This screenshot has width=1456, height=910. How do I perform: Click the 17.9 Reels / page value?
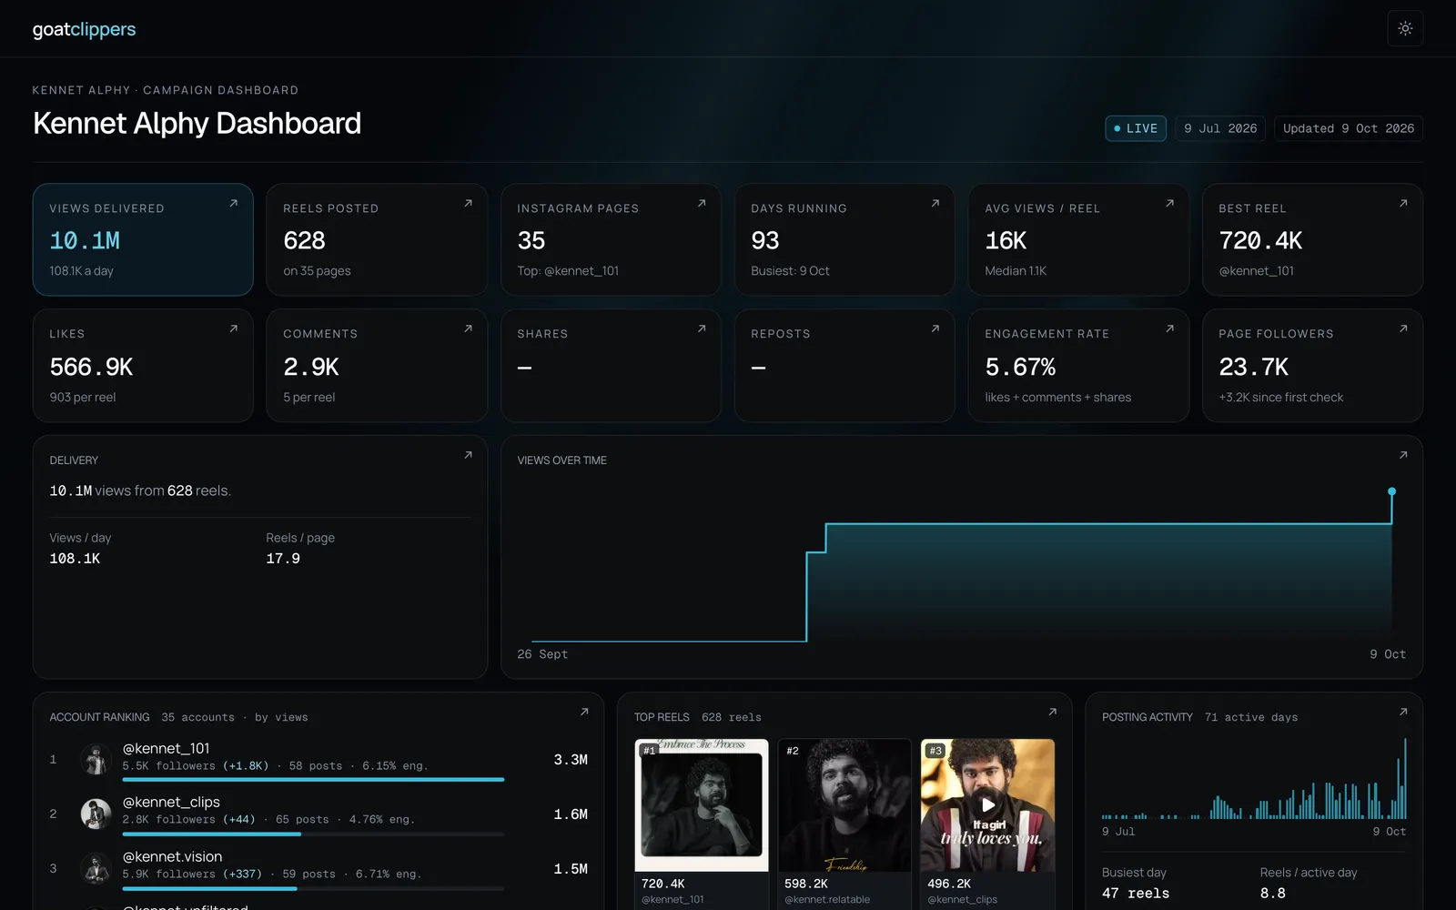point(283,559)
